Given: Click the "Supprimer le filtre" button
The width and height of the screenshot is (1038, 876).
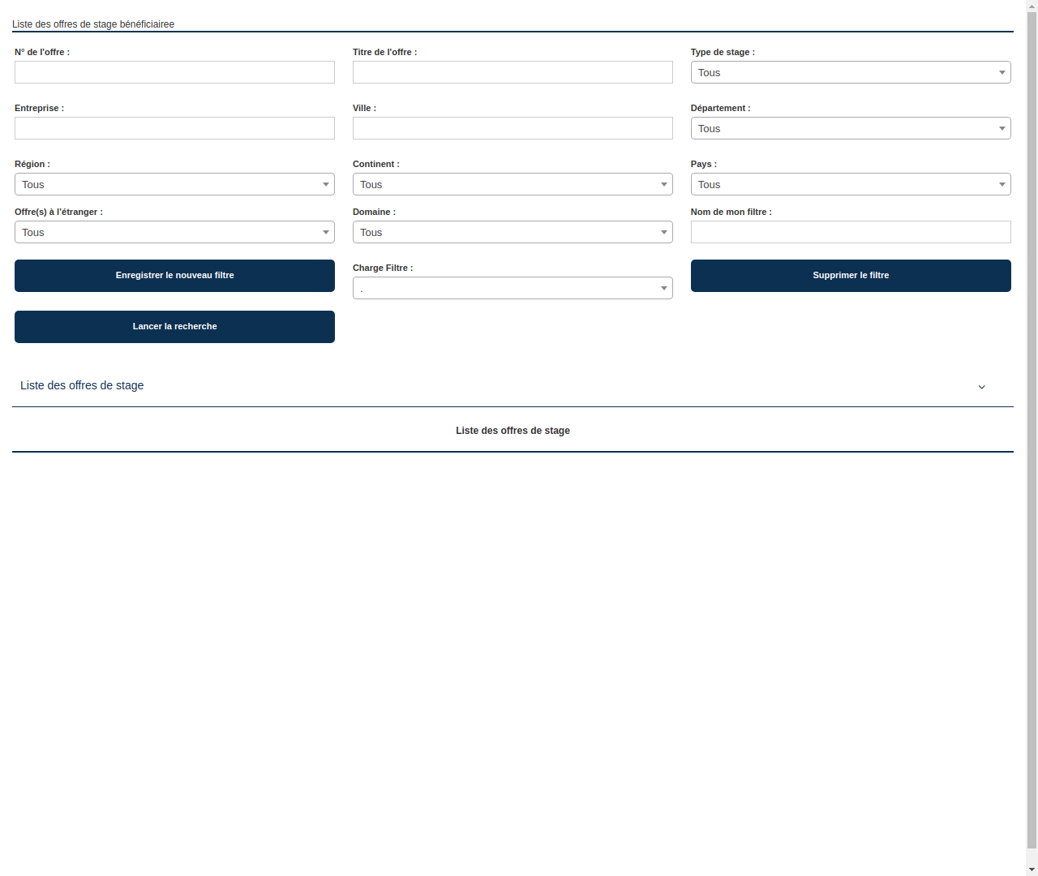Looking at the screenshot, I should point(850,276).
